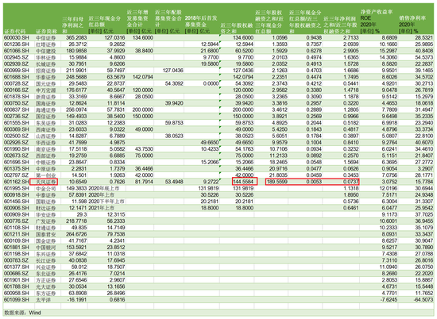Select code cell 601162.SH
The width and height of the screenshot is (437, 319).
pos(17,182)
